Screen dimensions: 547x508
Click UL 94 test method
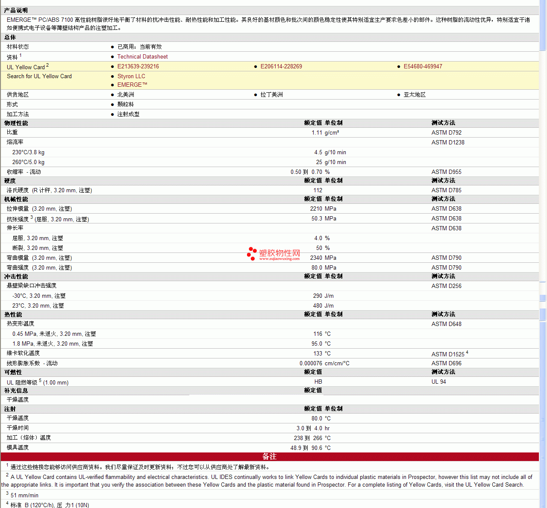439,382
